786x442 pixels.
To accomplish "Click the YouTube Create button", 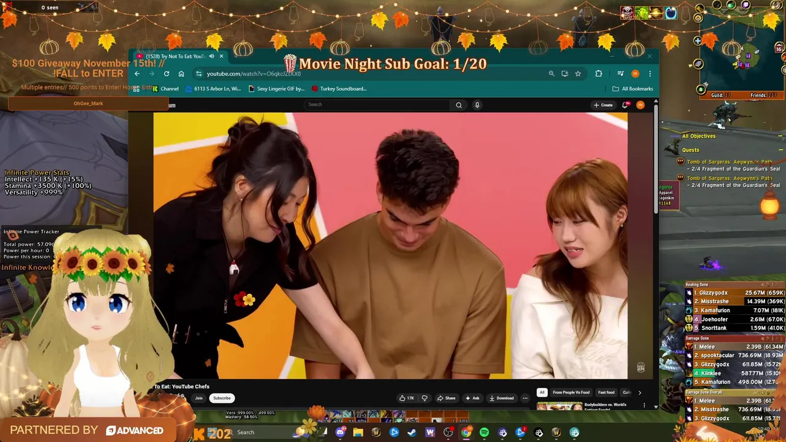I will (x=603, y=105).
